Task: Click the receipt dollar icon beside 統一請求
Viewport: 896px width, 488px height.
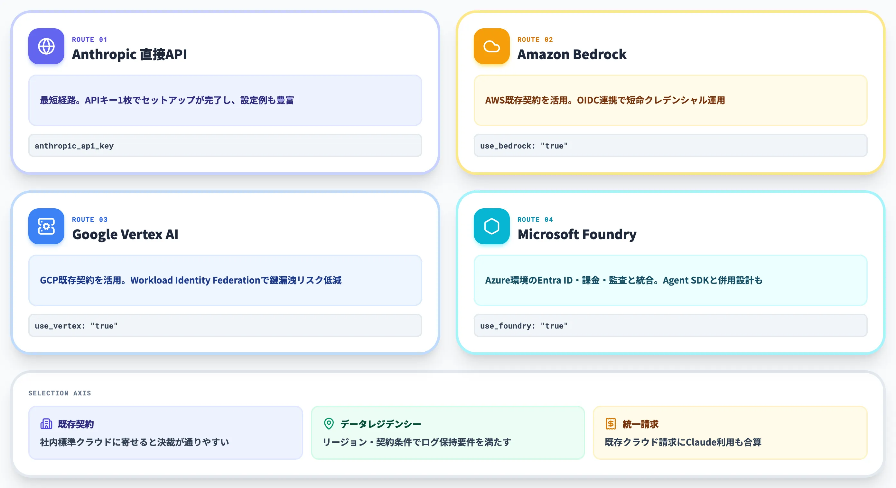Action: coord(611,424)
